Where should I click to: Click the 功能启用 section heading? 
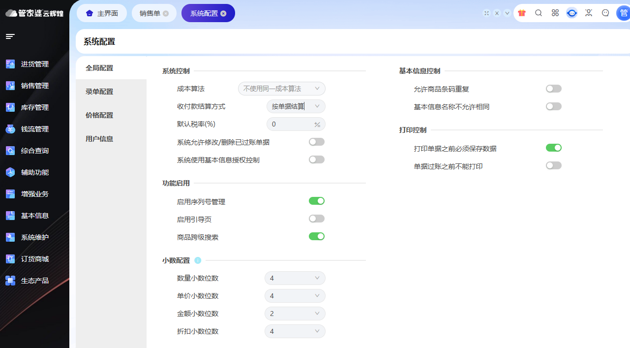tap(176, 183)
